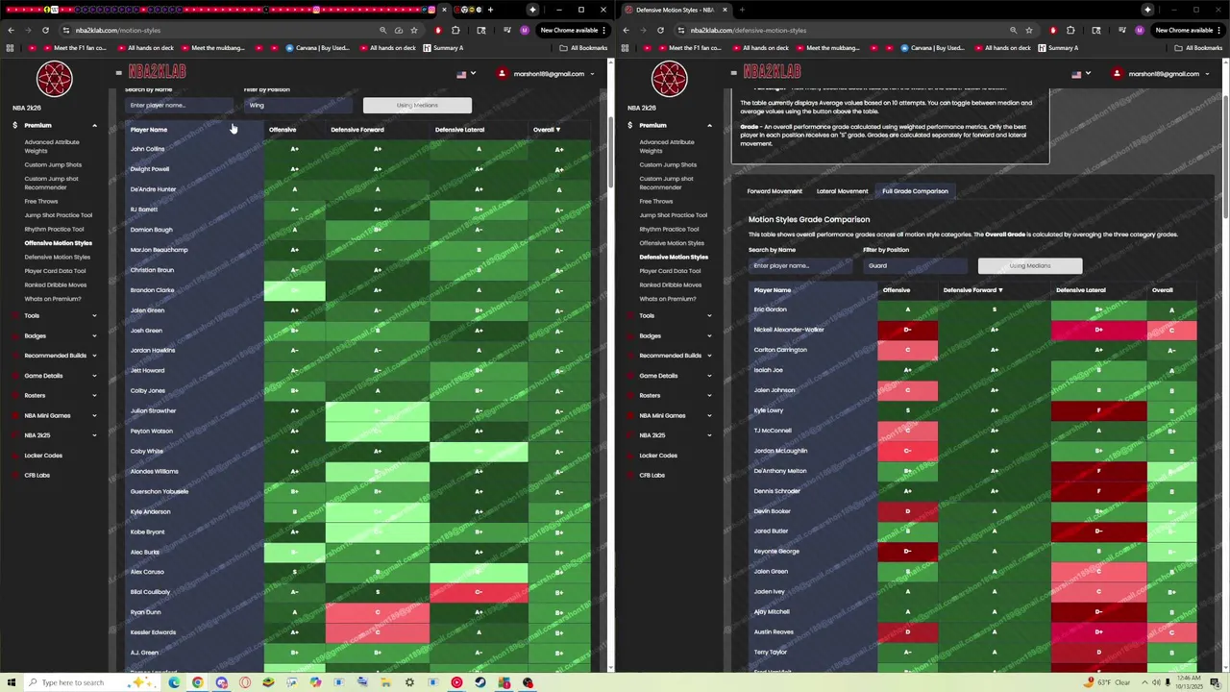The height and width of the screenshot is (692, 1230).
Task: Bookmark page with star in right window
Action: pos(1029,30)
